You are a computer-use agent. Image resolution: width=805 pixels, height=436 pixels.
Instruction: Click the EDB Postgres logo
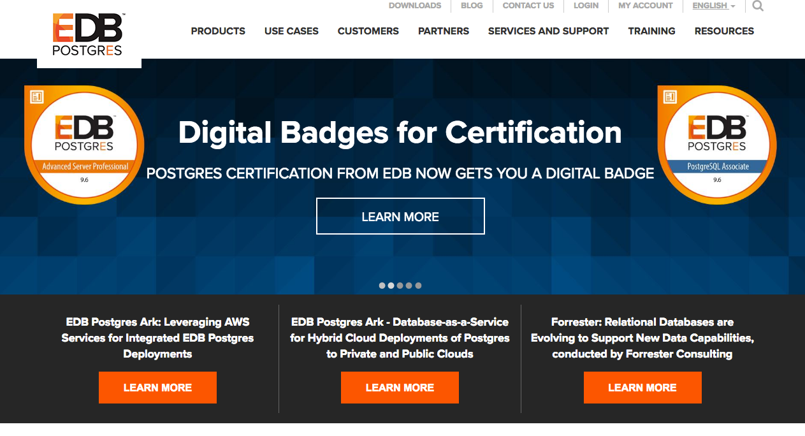click(x=88, y=35)
